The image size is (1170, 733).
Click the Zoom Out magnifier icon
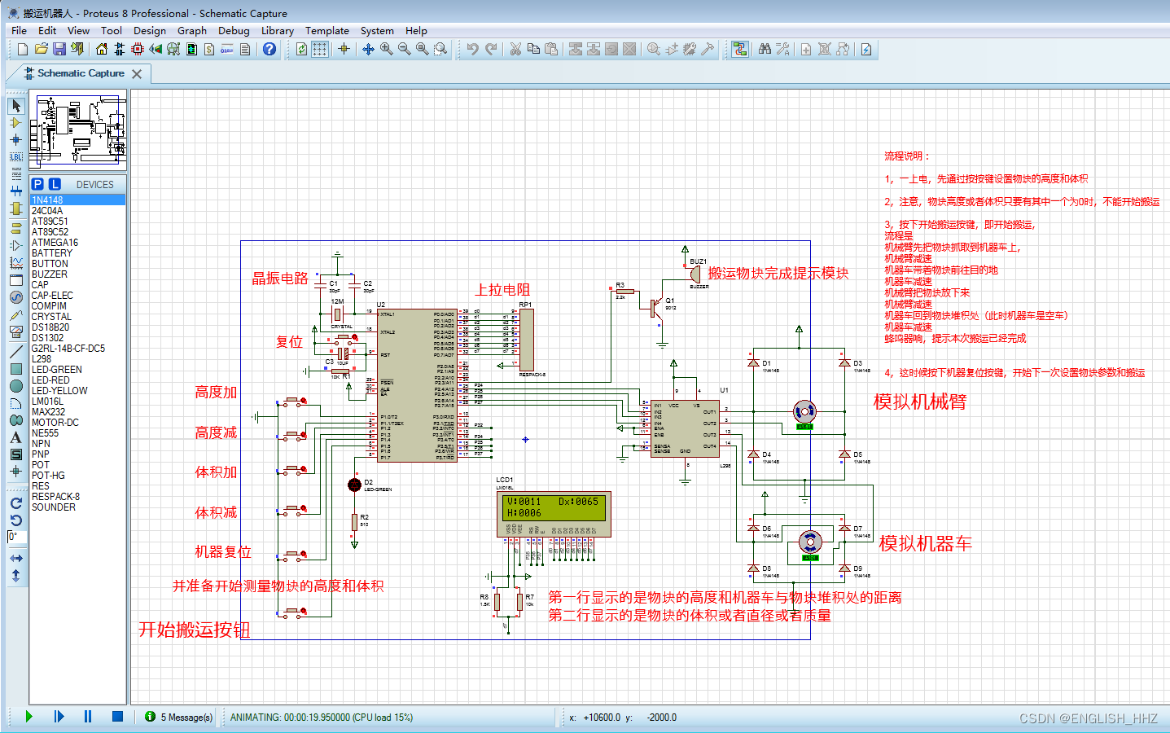point(404,50)
